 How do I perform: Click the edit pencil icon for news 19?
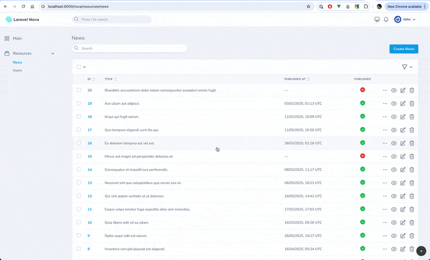point(403,103)
